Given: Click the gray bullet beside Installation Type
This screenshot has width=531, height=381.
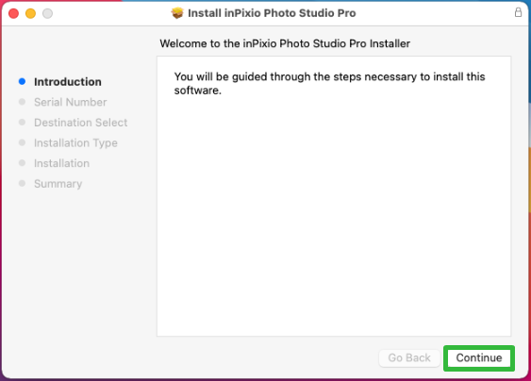Looking at the screenshot, I should (x=22, y=142).
